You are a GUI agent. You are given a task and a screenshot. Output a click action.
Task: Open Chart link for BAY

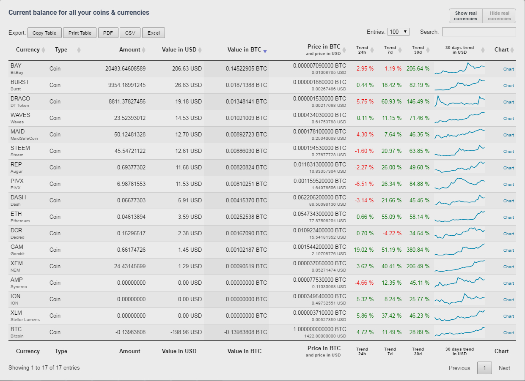pyautogui.click(x=509, y=69)
